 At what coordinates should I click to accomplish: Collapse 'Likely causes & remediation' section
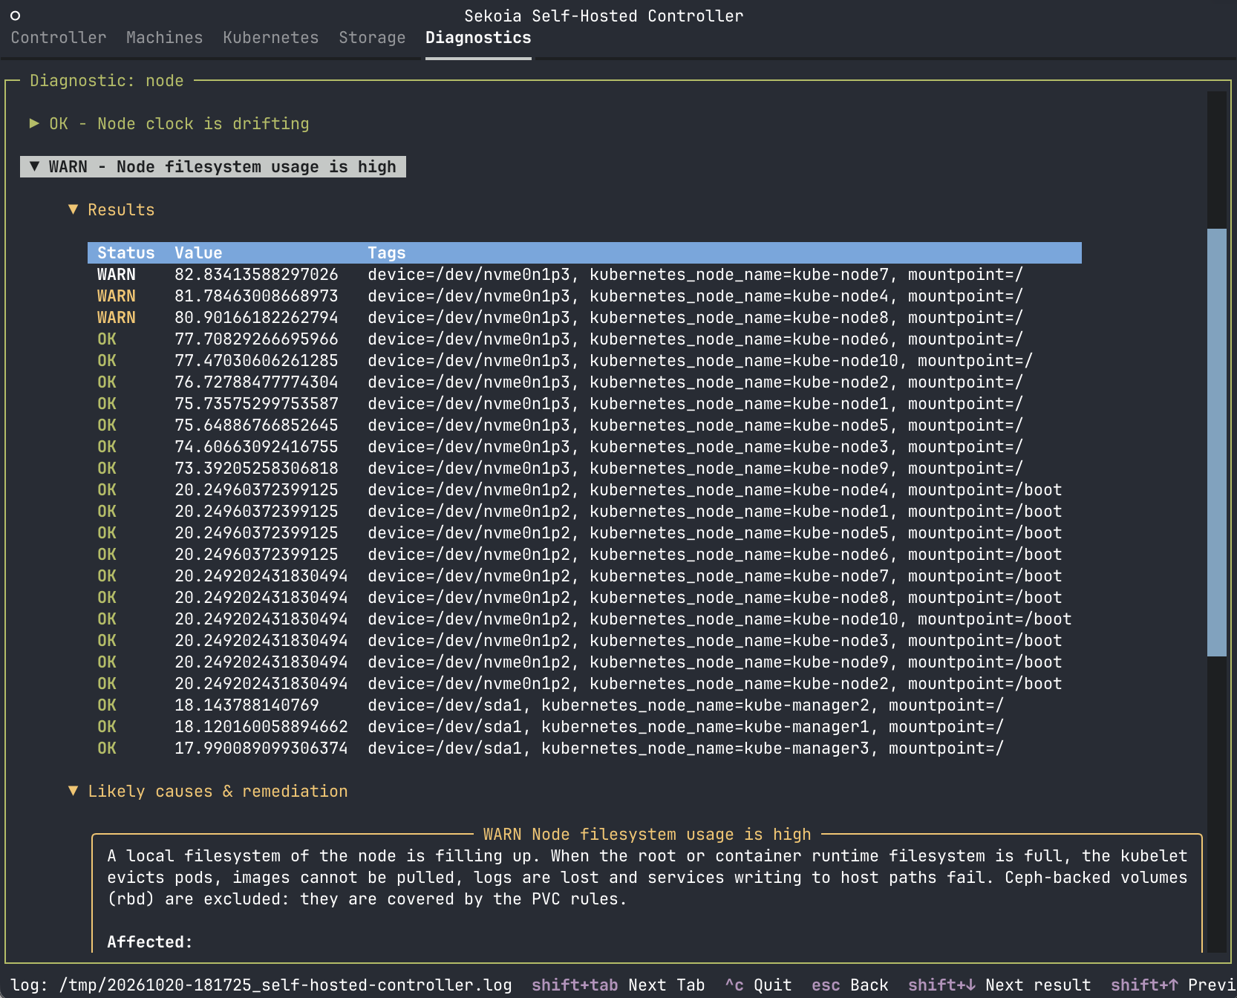pyautogui.click(x=208, y=792)
